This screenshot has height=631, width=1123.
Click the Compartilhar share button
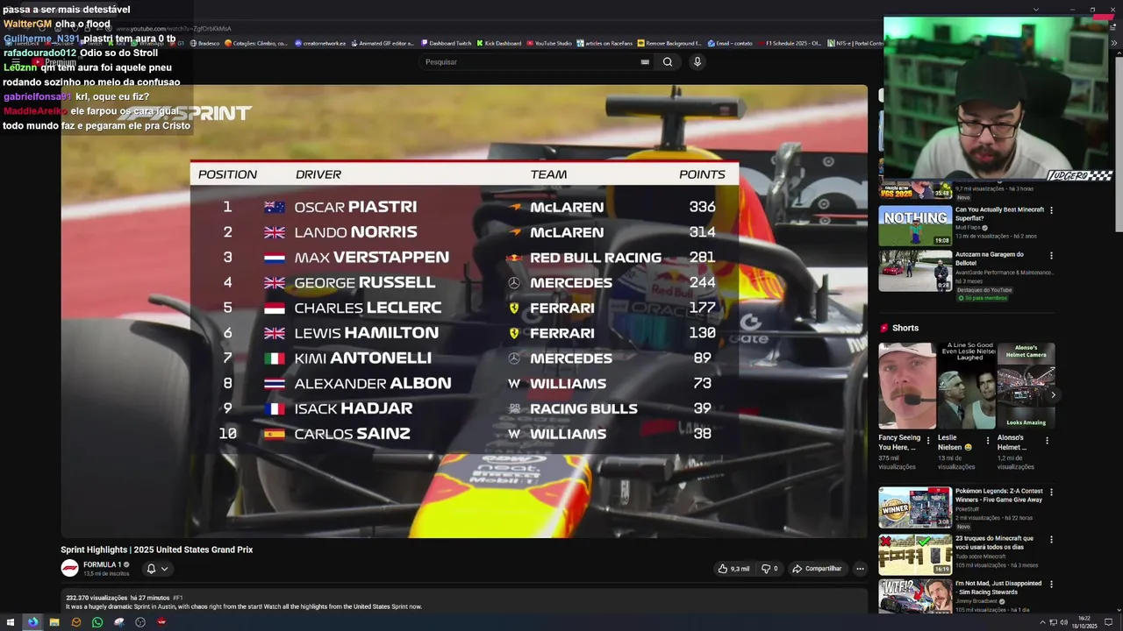pos(817,569)
